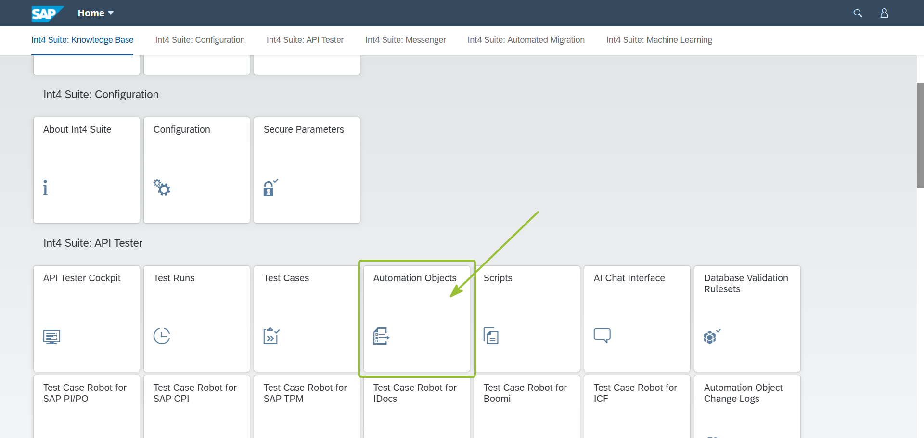Switch to Int4 Suite: Knowledge Base tab
The image size is (924, 438).
(82, 40)
